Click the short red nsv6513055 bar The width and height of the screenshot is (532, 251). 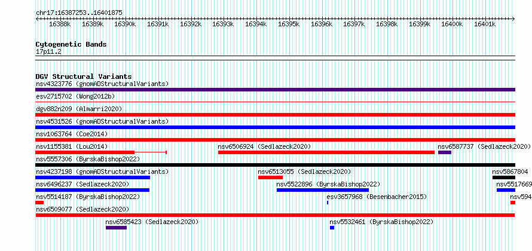(x=270, y=177)
